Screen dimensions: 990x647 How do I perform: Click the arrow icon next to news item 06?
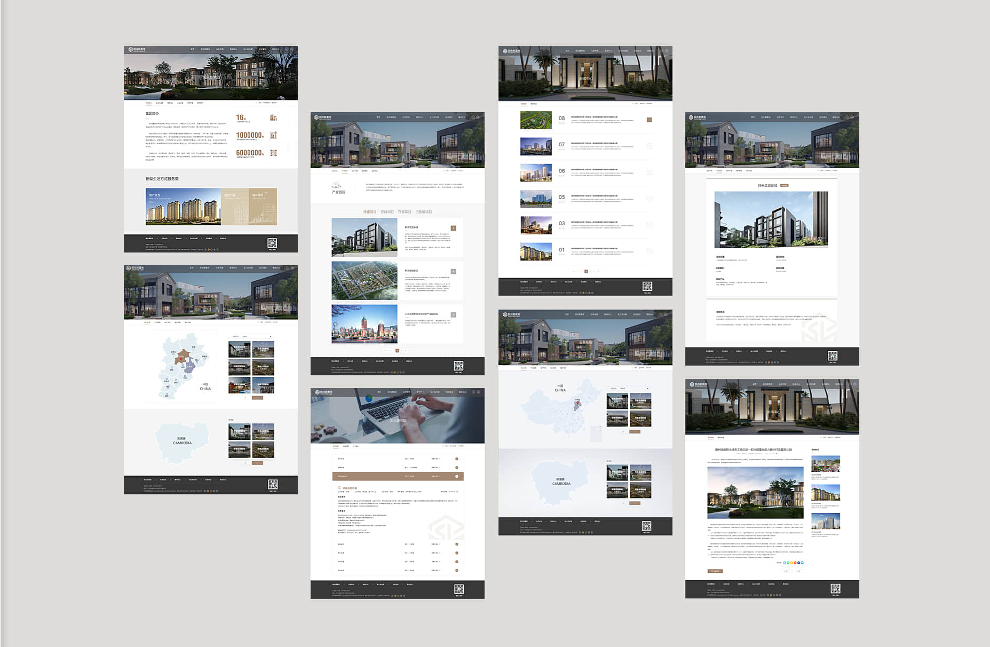click(649, 172)
